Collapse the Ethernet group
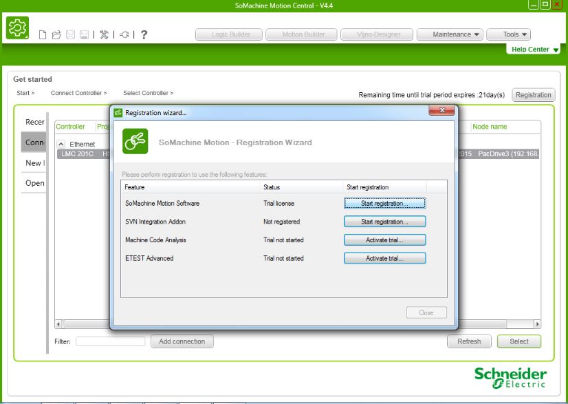Image resolution: width=568 pixels, height=404 pixels. pyautogui.click(x=61, y=144)
